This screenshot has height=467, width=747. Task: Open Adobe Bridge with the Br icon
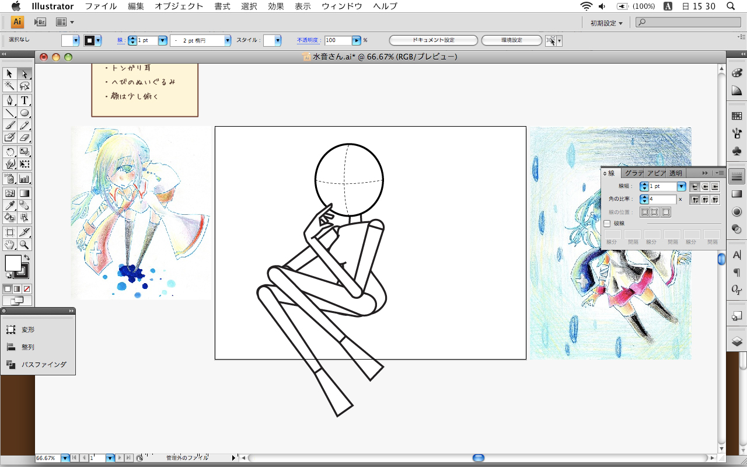pyautogui.click(x=40, y=22)
